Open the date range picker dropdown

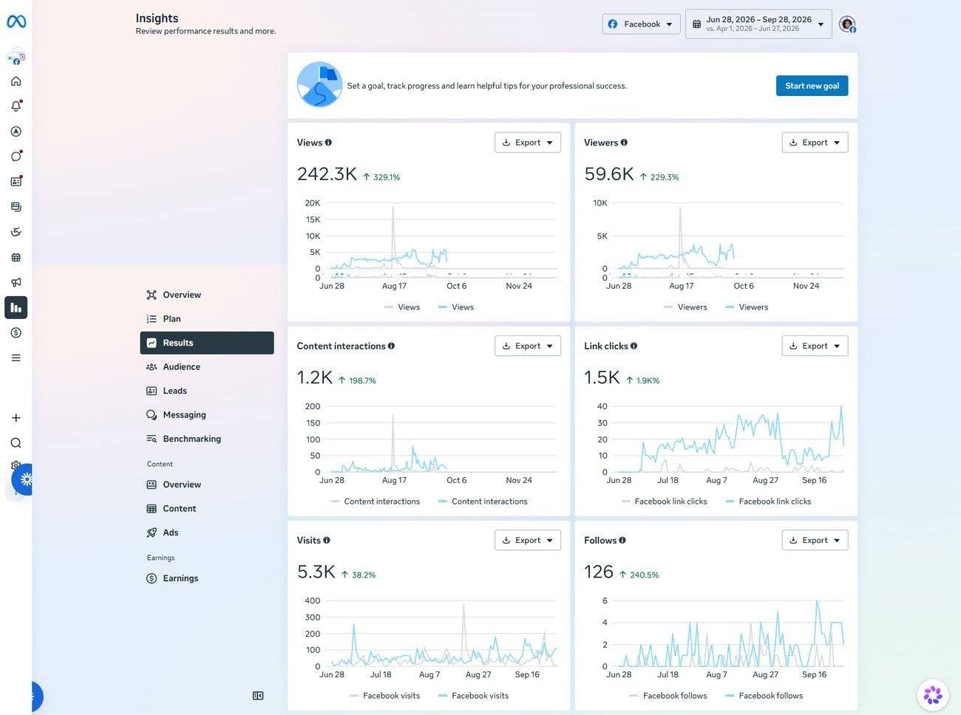tap(758, 24)
